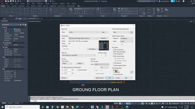Open Quality dropdown in Plot dialog
Viewport: 195px width, 109px height.
tap(127, 41)
